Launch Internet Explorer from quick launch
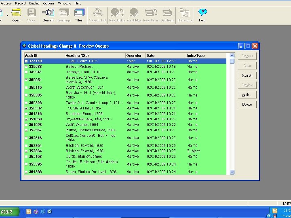The width and height of the screenshot is (291, 218). coord(43,212)
